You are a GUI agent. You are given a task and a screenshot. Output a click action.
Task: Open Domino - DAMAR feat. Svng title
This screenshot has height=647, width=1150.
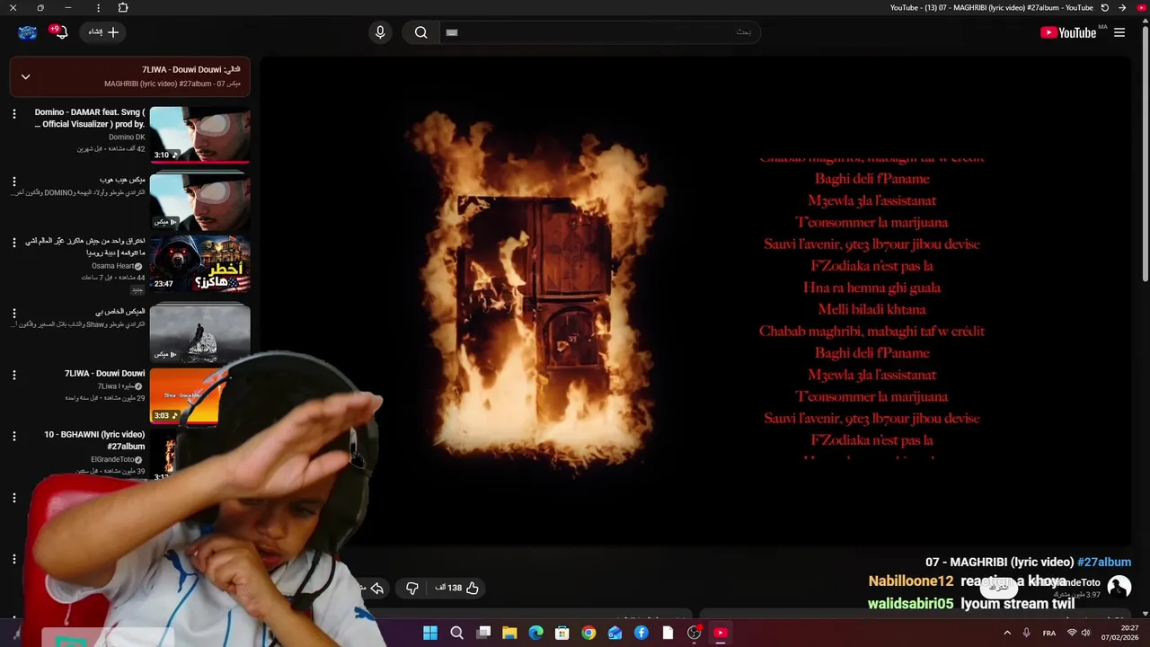click(x=89, y=119)
